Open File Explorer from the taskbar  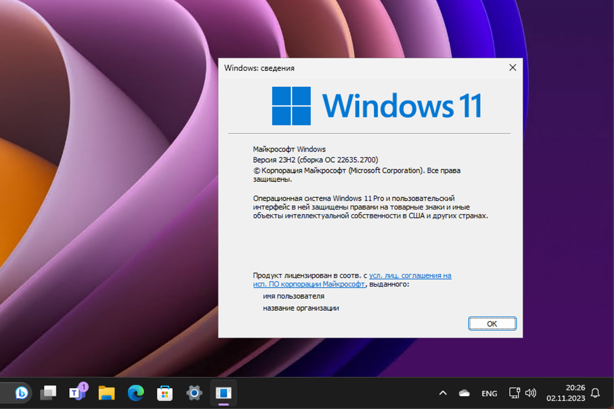[106, 393]
